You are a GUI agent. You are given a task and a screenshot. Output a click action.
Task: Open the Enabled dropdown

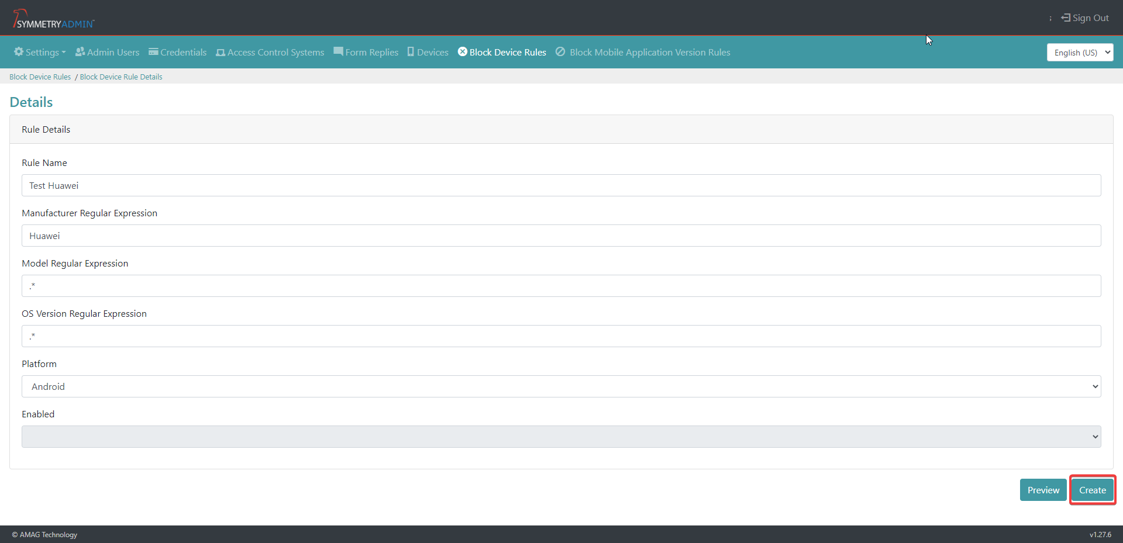pyautogui.click(x=561, y=437)
